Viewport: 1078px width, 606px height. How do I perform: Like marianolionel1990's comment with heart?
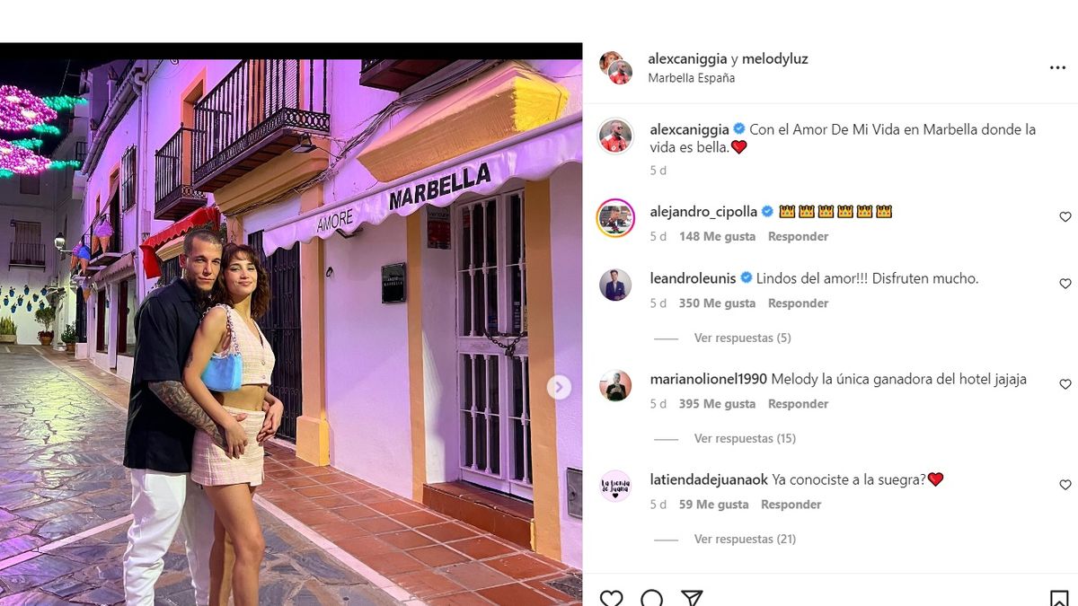click(x=1065, y=384)
